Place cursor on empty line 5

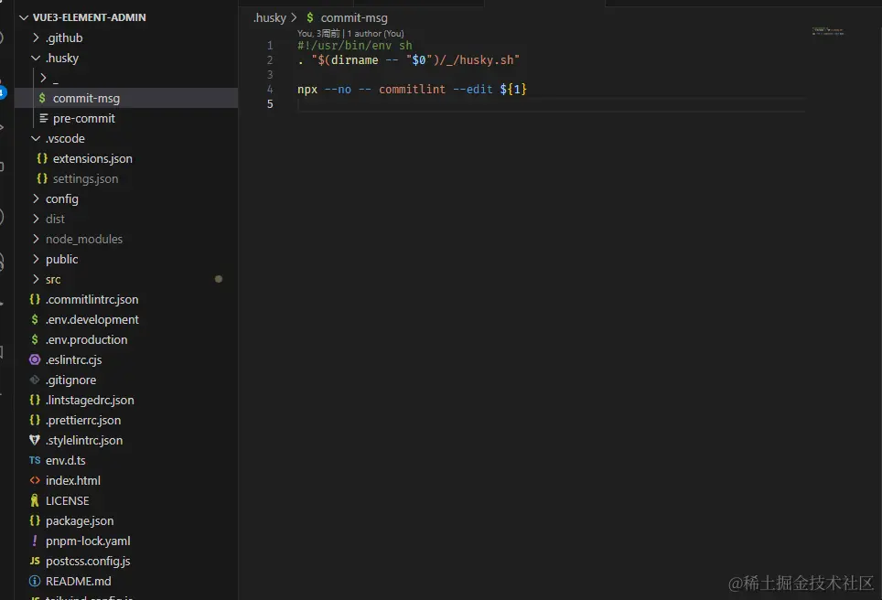coord(551,104)
